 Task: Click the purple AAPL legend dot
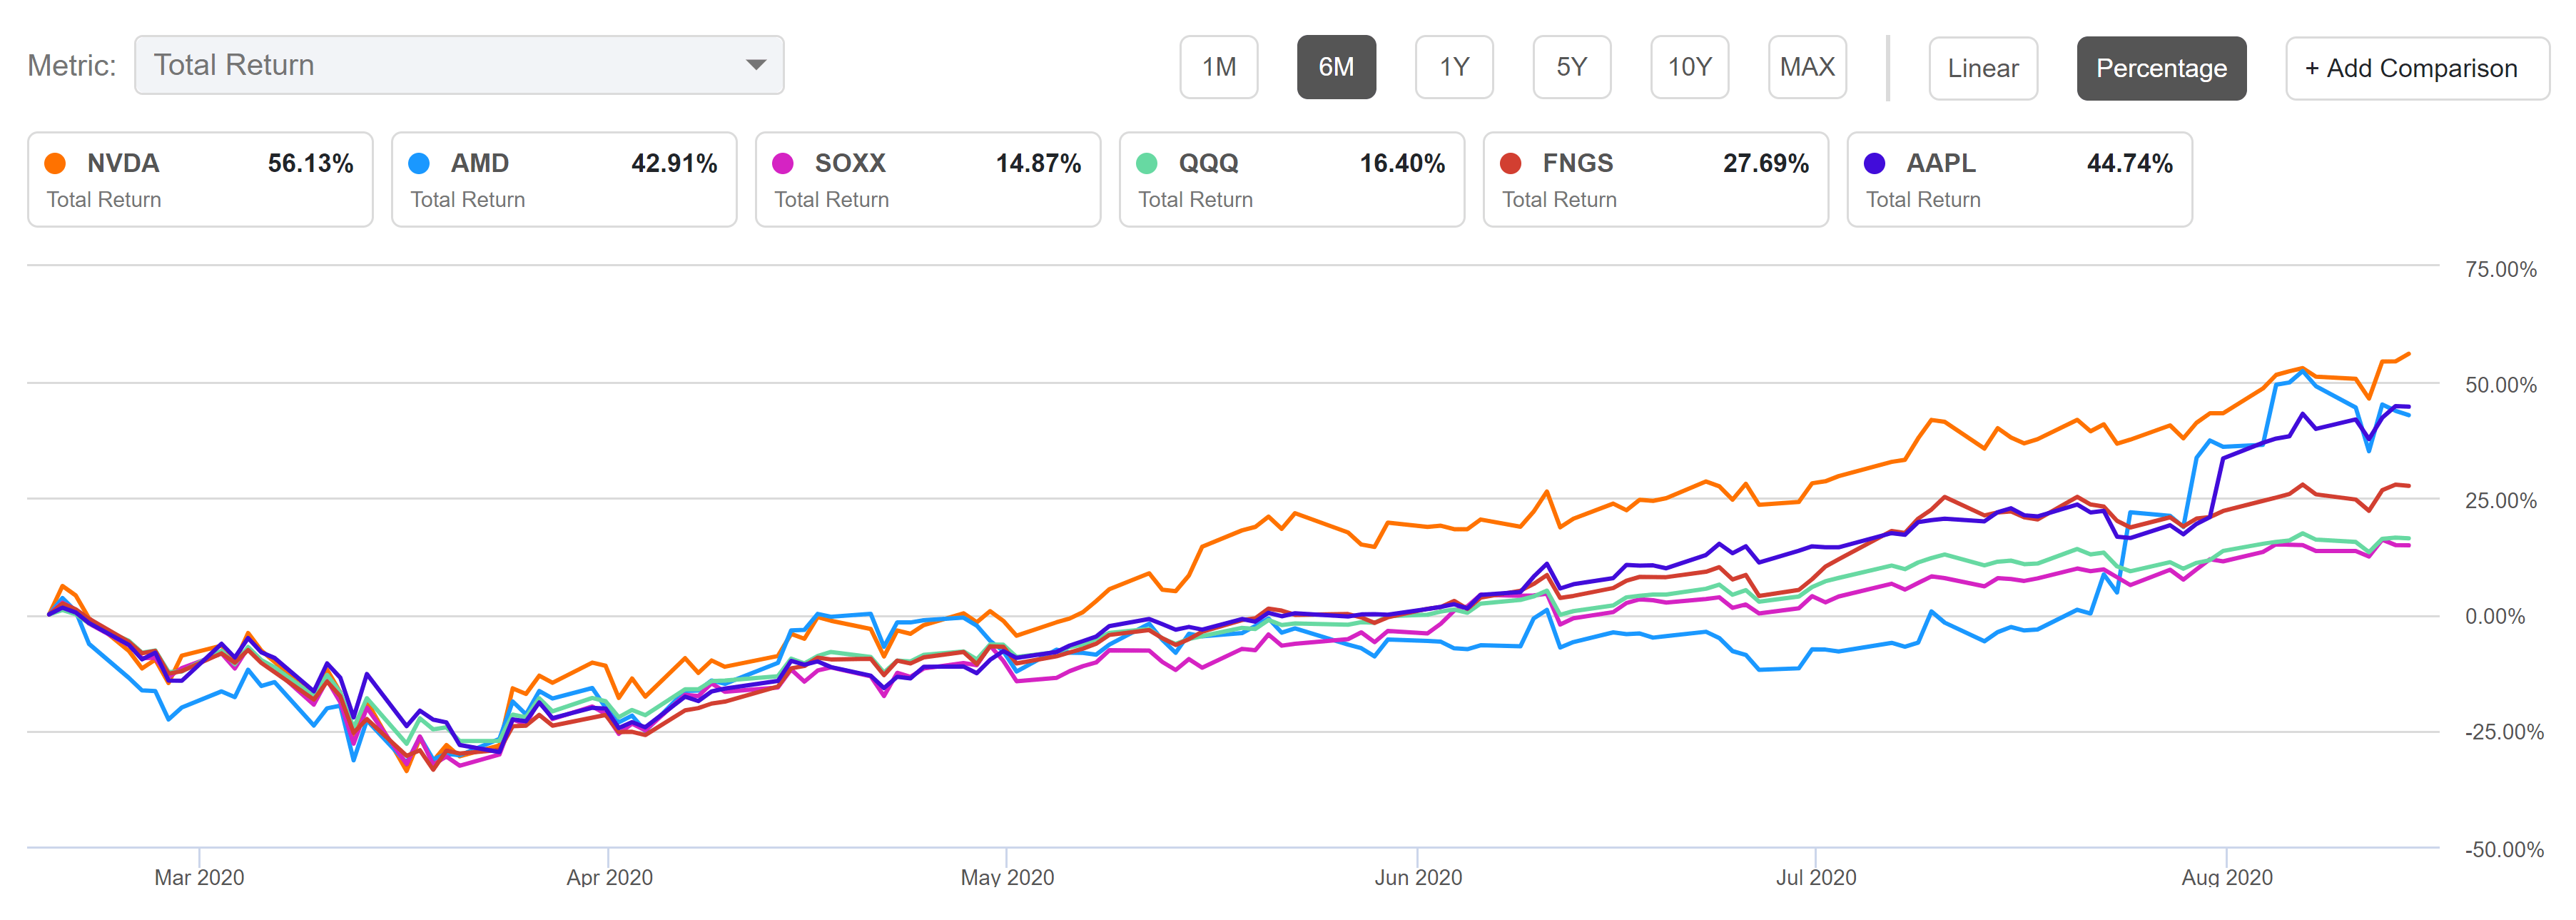tap(1875, 163)
